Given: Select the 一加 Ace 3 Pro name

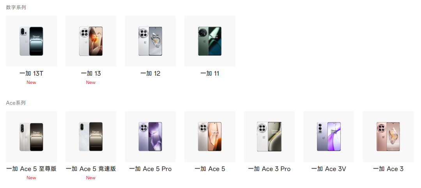Looking at the screenshot, I should (269, 169).
